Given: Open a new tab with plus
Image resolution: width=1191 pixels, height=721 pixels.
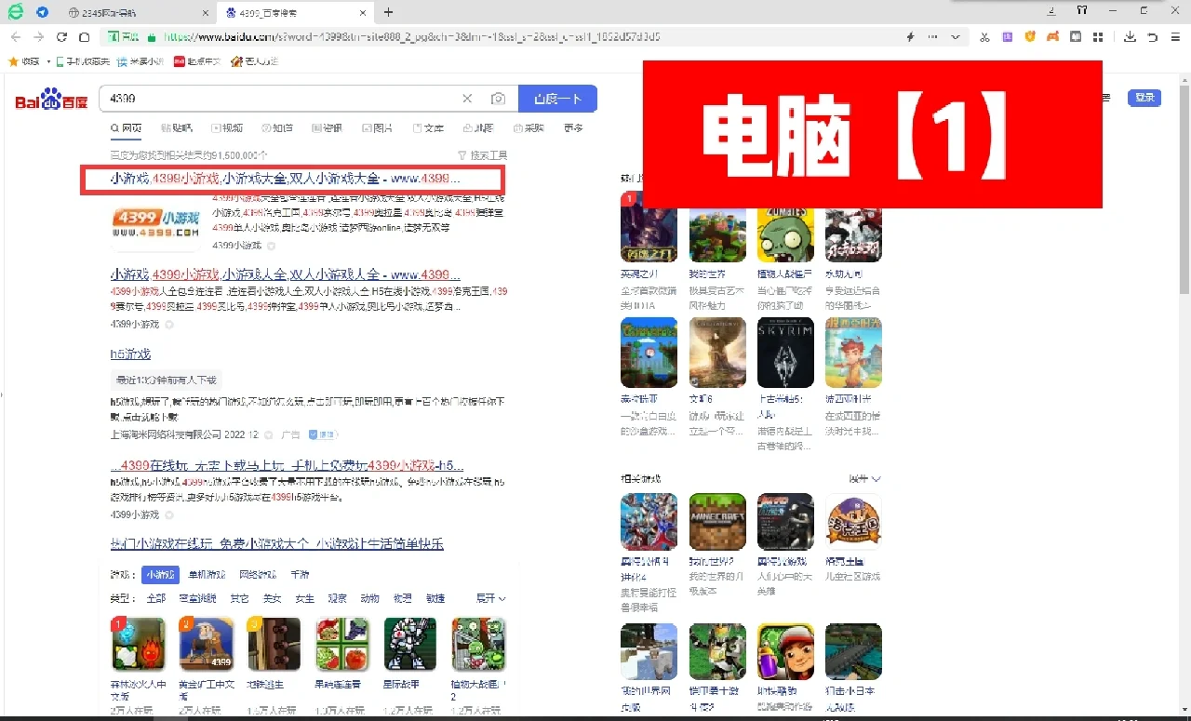Looking at the screenshot, I should 388,12.
